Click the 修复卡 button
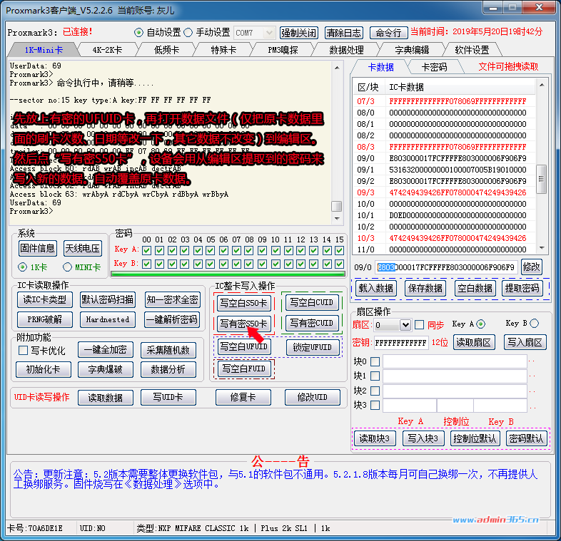The width and height of the screenshot is (561, 541). coord(243,397)
